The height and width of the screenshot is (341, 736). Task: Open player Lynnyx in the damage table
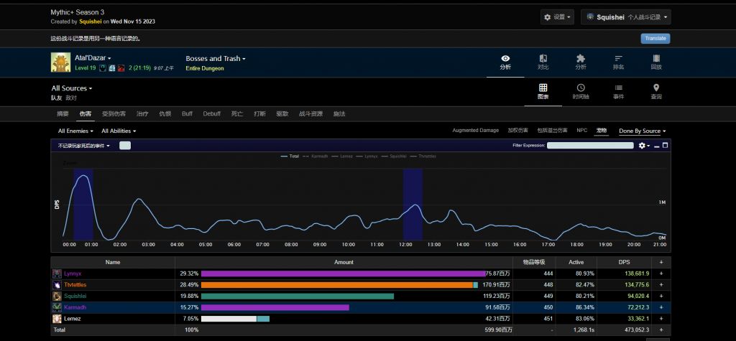(x=73, y=274)
